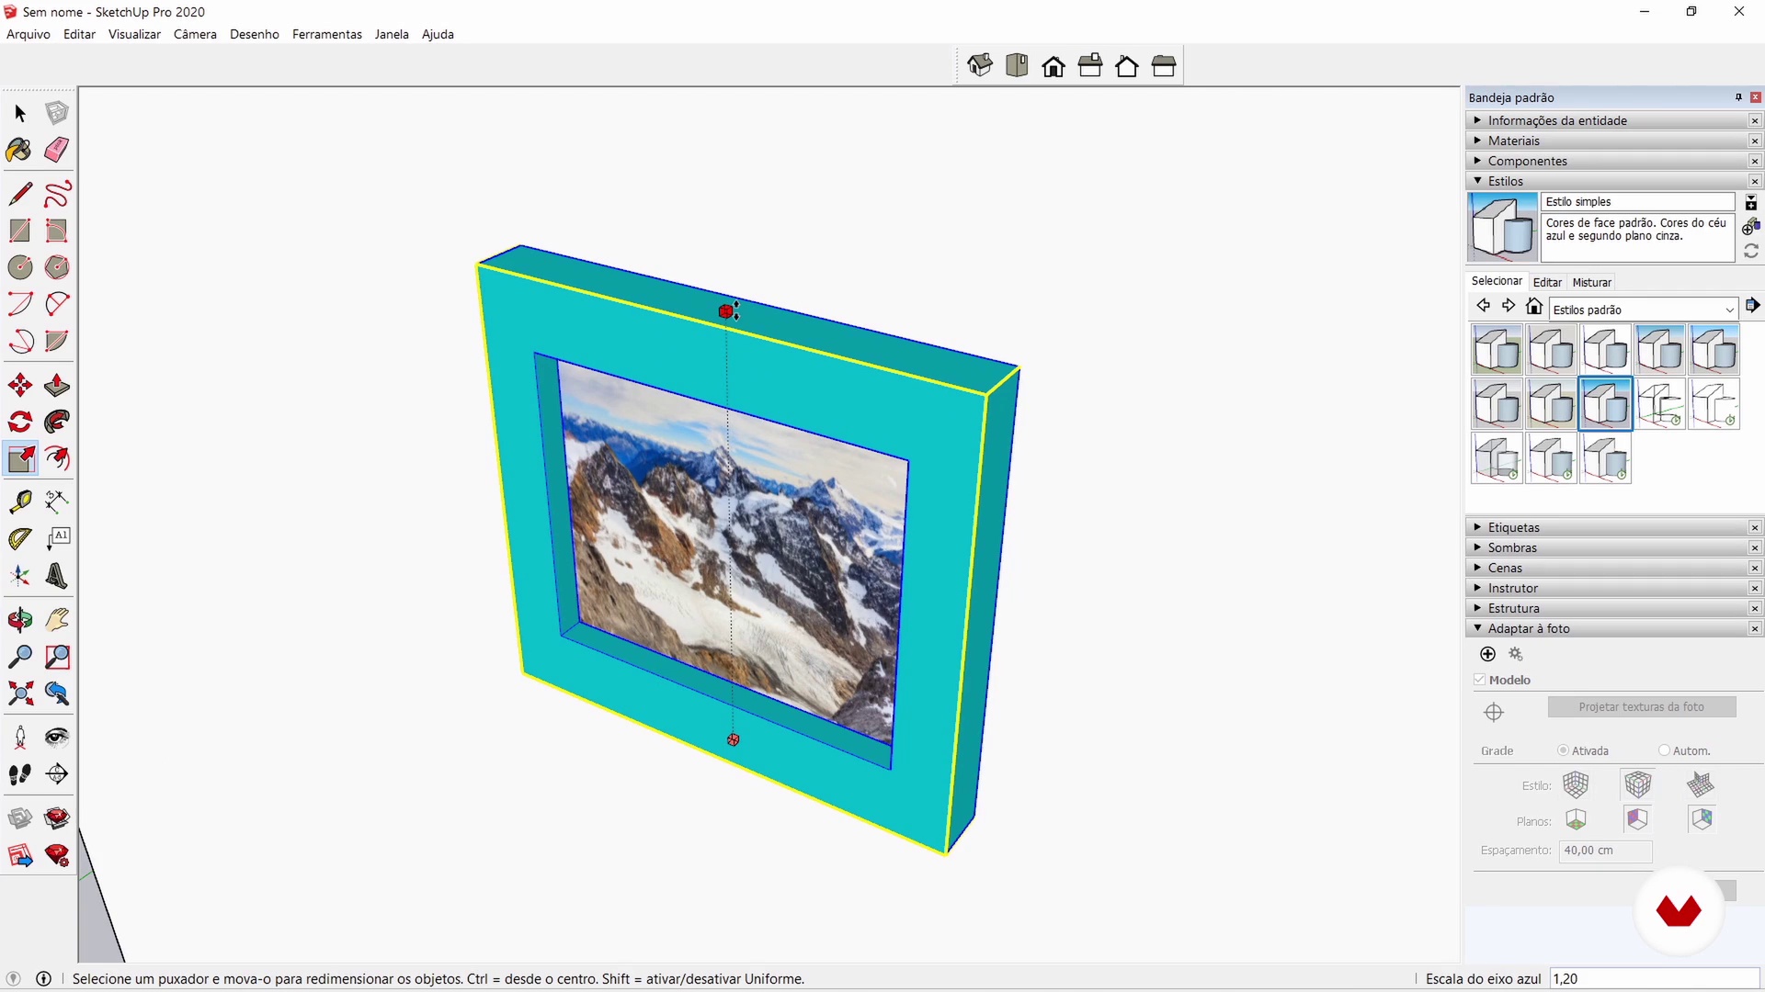Toggle the red/blue plane grid option
This screenshot has height=992, width=1765.
1638,819
